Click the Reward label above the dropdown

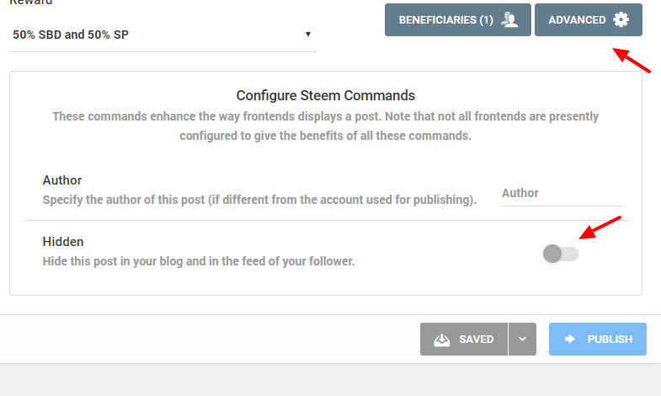[30, 3]
